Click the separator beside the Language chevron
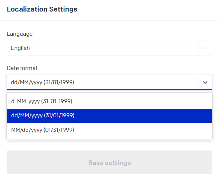Image resolution: width=219 pixels, height=181 pixels. pos(198,48)
